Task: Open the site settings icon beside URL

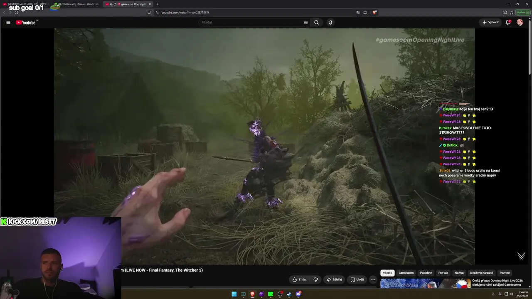Action: (157, 12)
